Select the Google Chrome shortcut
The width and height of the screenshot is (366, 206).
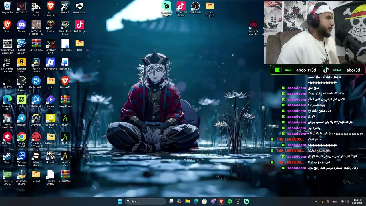pos(22,140)
